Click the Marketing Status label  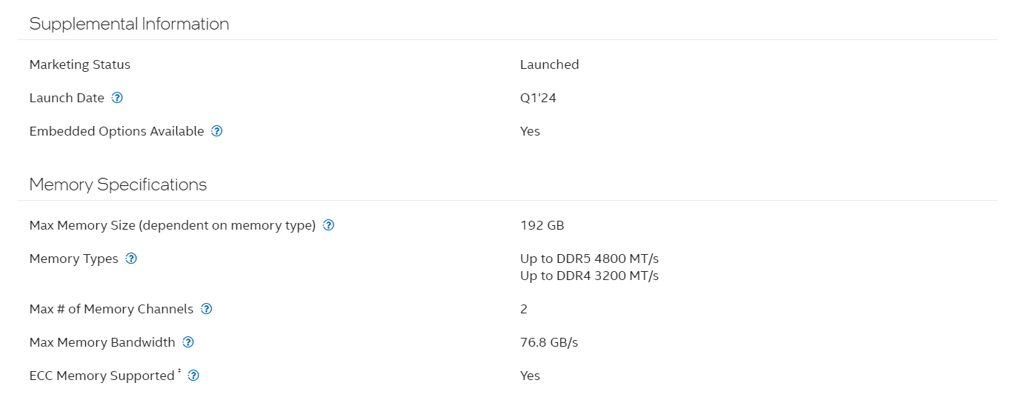pyautogui.click(x=80, y=64)
